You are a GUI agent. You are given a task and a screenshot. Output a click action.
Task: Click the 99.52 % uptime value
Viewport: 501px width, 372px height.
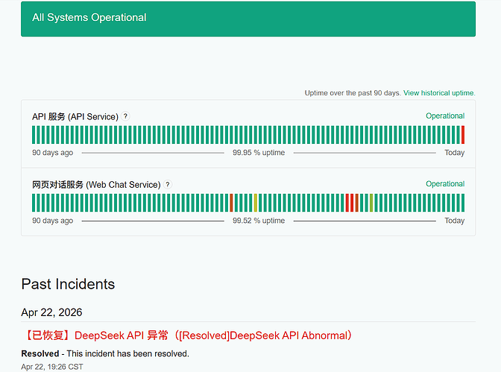[x=259, y=221]
